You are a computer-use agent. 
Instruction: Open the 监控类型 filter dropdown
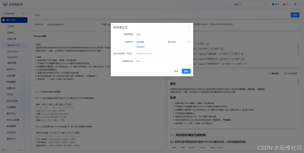tap(150, 42)
